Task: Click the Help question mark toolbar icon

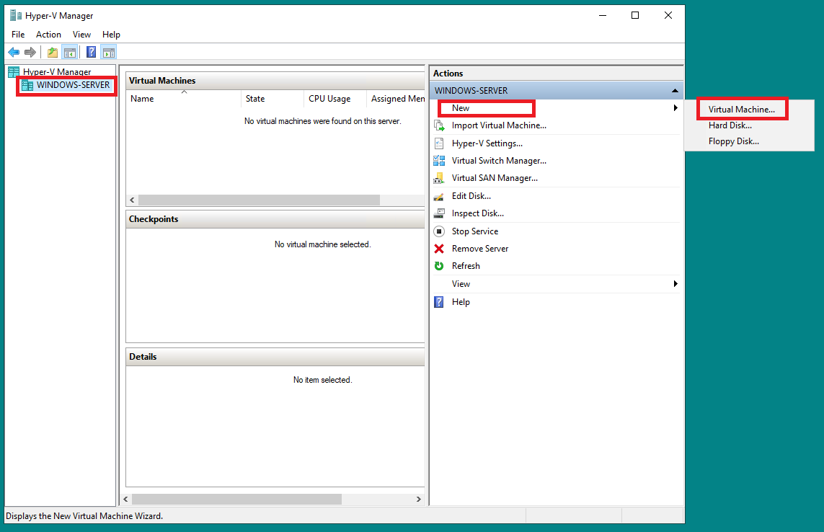Action: [90, 51]
